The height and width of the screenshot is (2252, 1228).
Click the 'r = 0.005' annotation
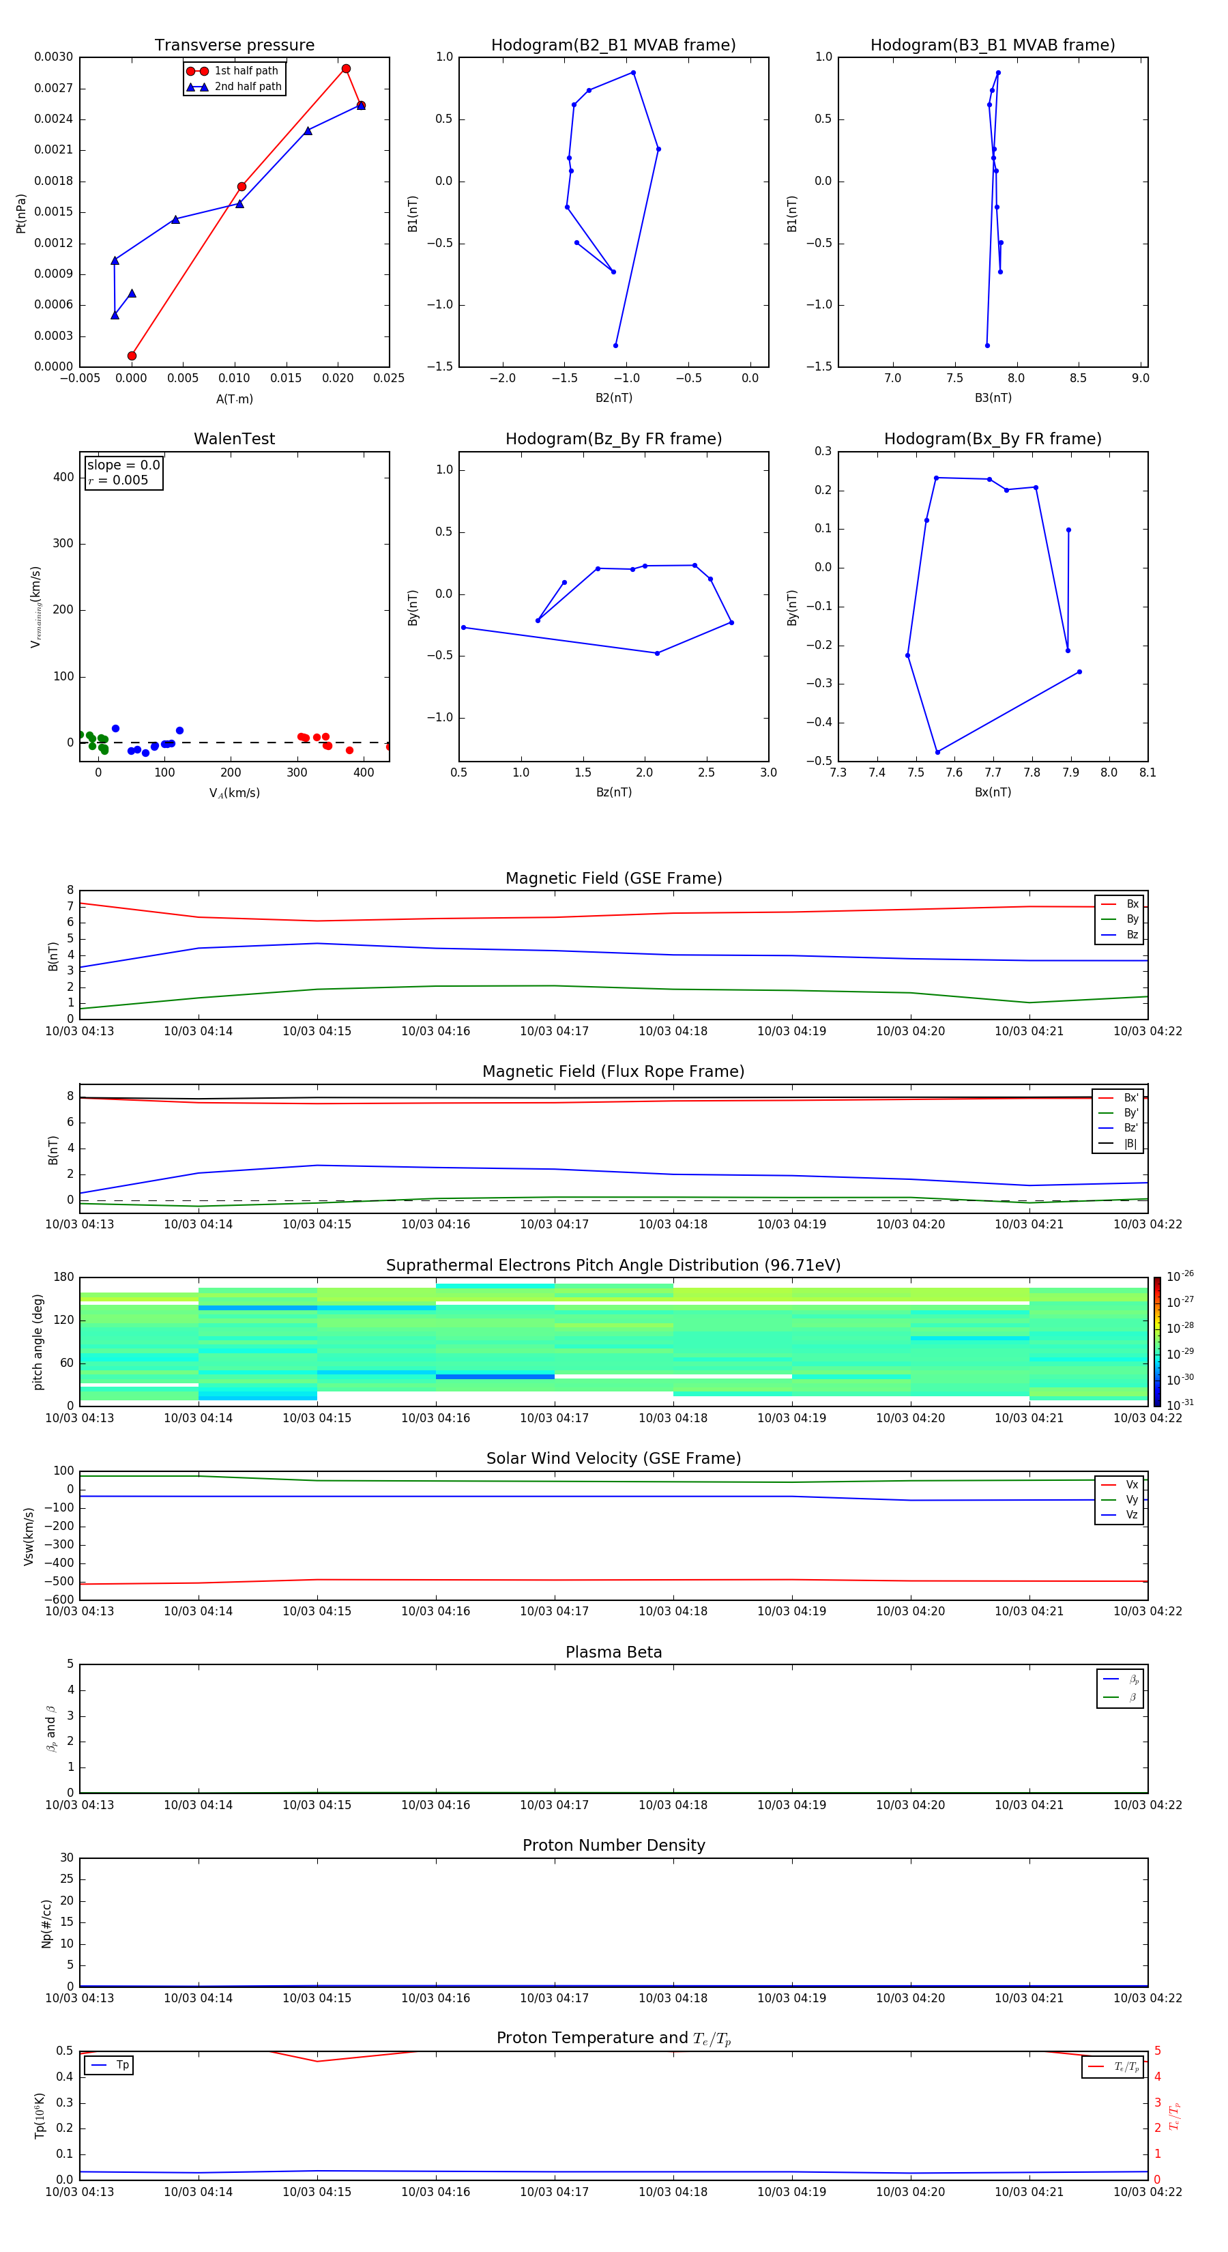click(x=119, y=480)
